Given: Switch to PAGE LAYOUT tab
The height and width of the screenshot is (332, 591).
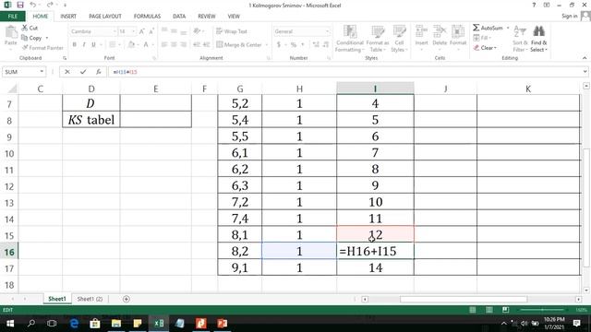Looking at the screenshot, I should pos(105,17).
